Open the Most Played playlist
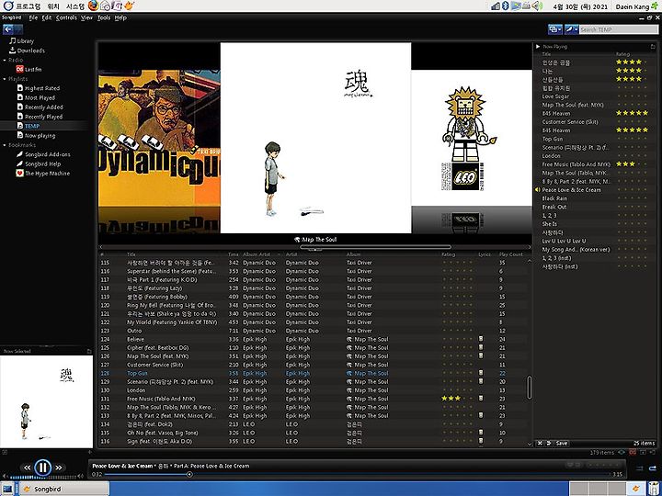This screenshot has width=662, height=496. (x=36, y=97)
